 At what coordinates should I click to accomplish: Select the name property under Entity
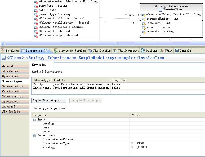[118, 128]
